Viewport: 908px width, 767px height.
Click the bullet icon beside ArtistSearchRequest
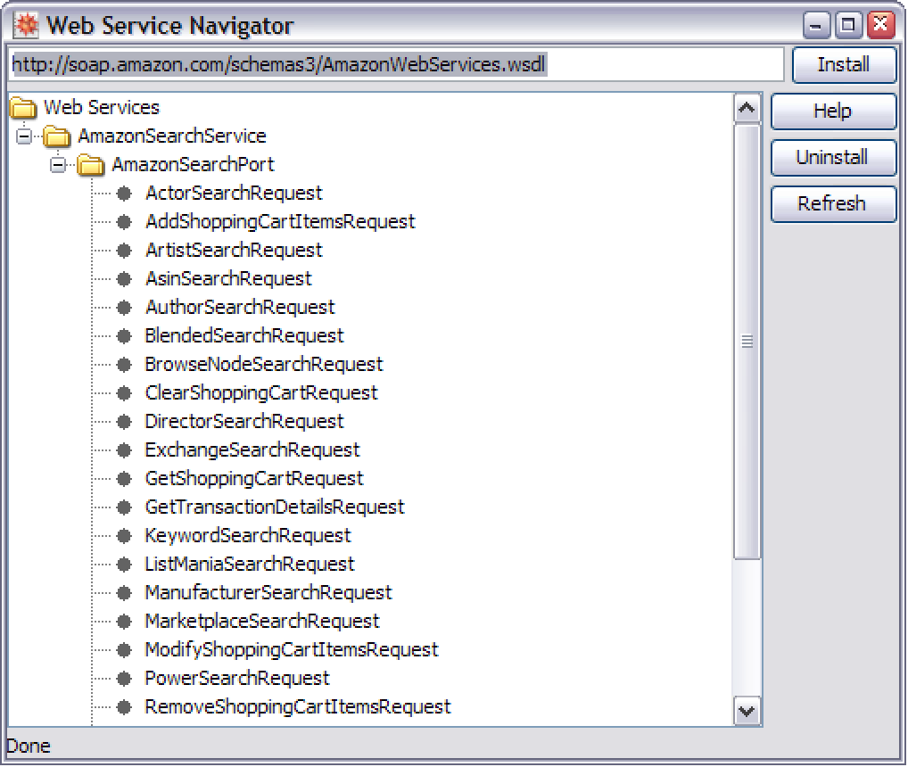click(x=124, y=250)
